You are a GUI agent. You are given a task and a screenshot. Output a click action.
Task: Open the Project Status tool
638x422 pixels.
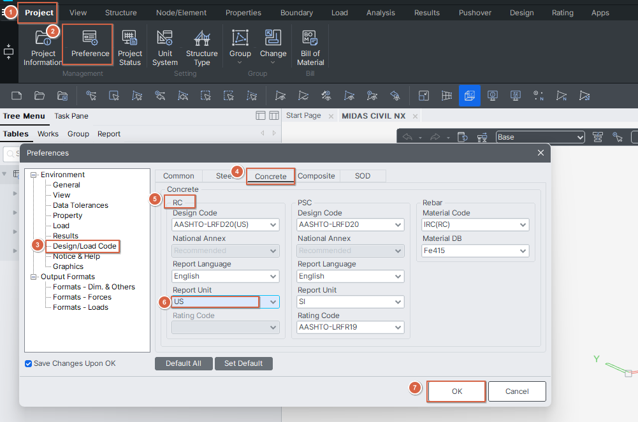pos(130,48)
